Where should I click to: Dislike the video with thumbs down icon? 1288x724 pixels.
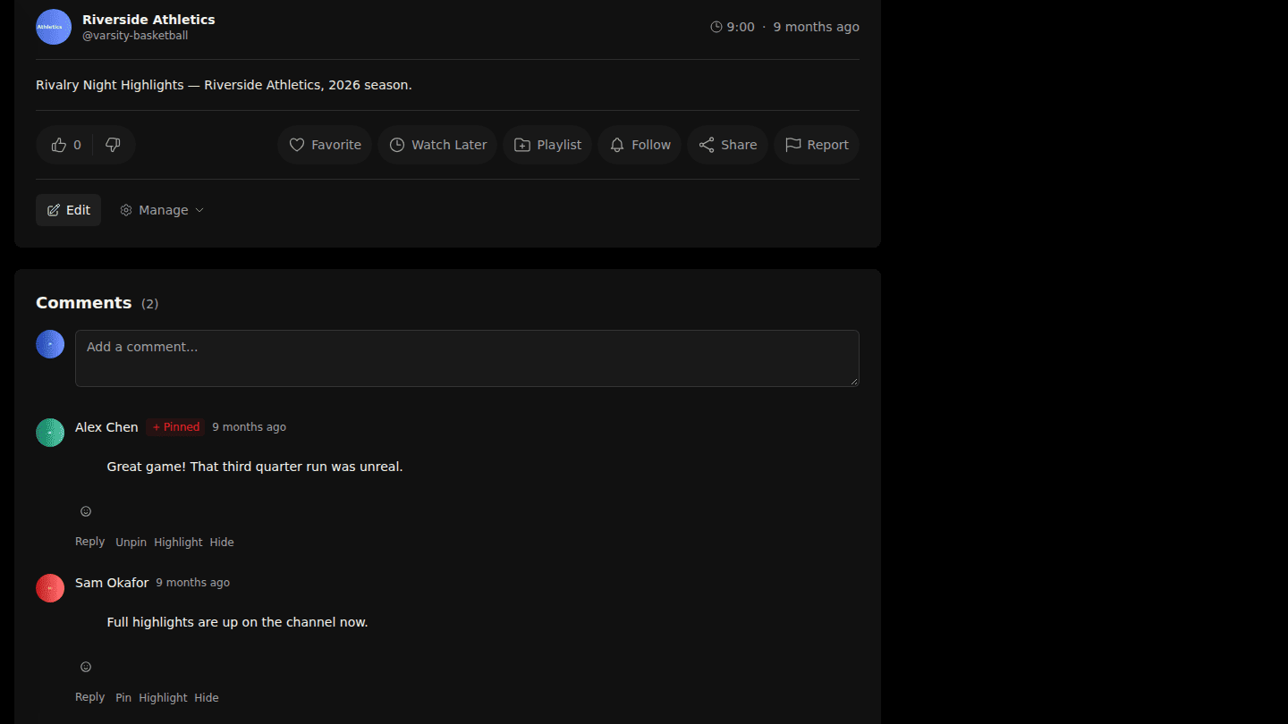click(113, 145)
